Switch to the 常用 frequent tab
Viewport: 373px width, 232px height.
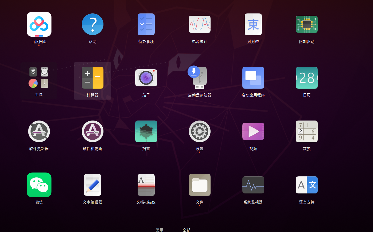point(160,230)
